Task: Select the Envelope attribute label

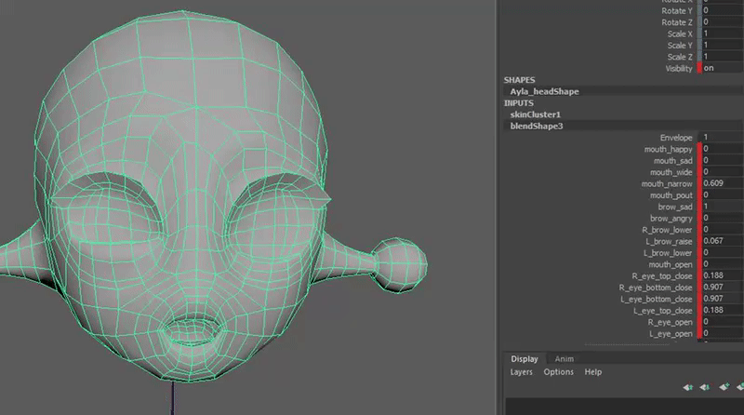Action: pos(675,138)
